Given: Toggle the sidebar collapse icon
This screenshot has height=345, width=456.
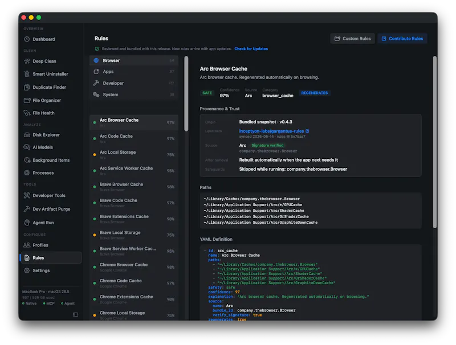Looking at the screenshot, I should (x=75, y=314).
